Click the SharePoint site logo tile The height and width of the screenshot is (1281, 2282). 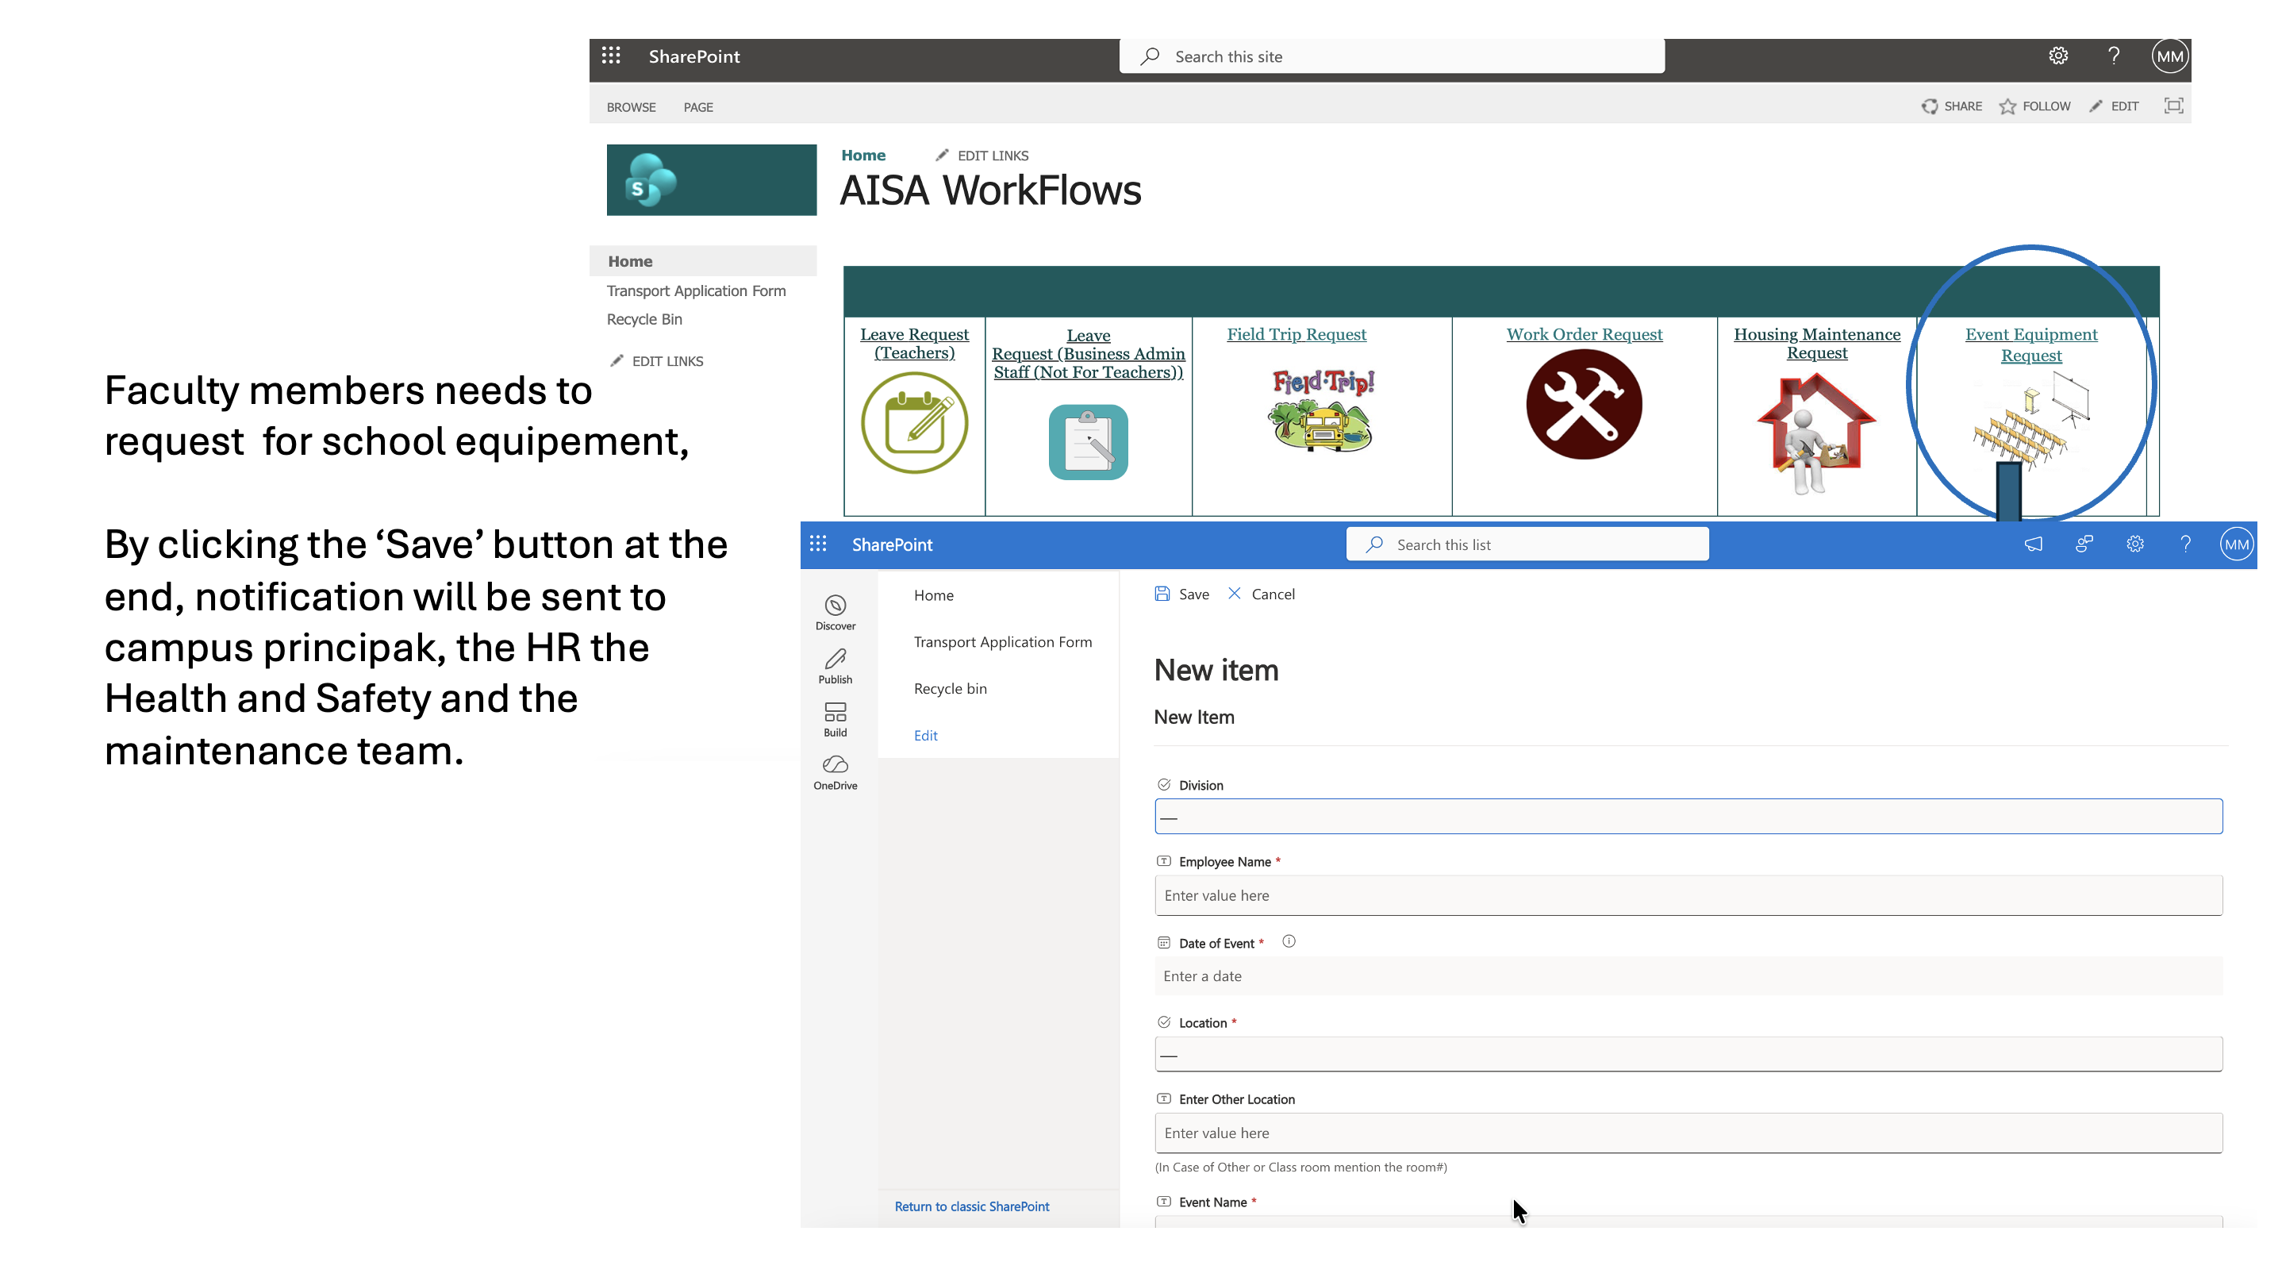click(x=712, y=180)
